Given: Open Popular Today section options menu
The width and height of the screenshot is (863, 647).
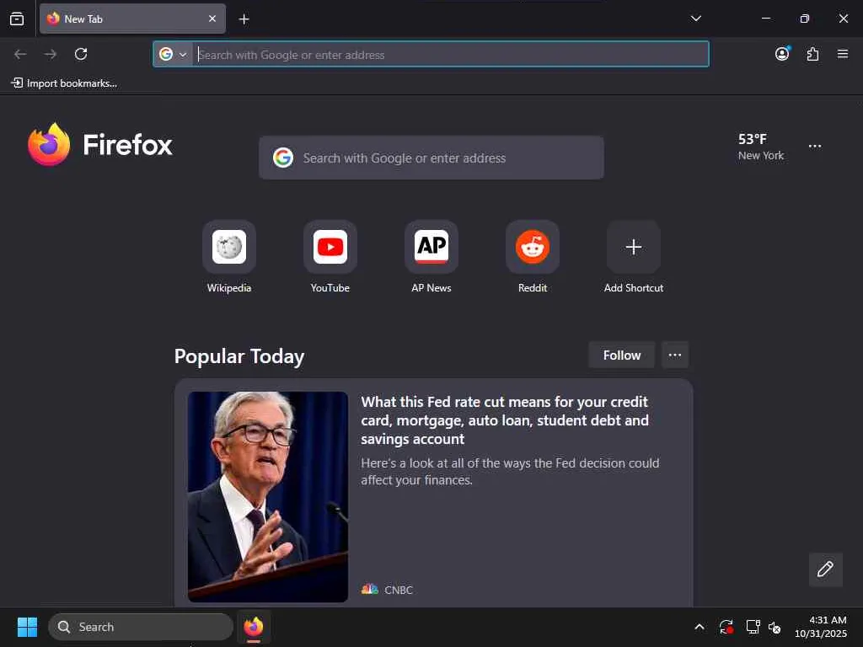Looking at the screenshot, I should coord(675,355).
